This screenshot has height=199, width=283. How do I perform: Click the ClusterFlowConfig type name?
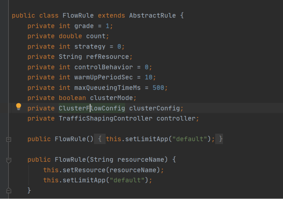(x=92, y=108)
